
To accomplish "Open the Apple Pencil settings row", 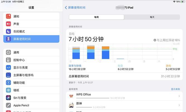I will click(x=31, y=105).
